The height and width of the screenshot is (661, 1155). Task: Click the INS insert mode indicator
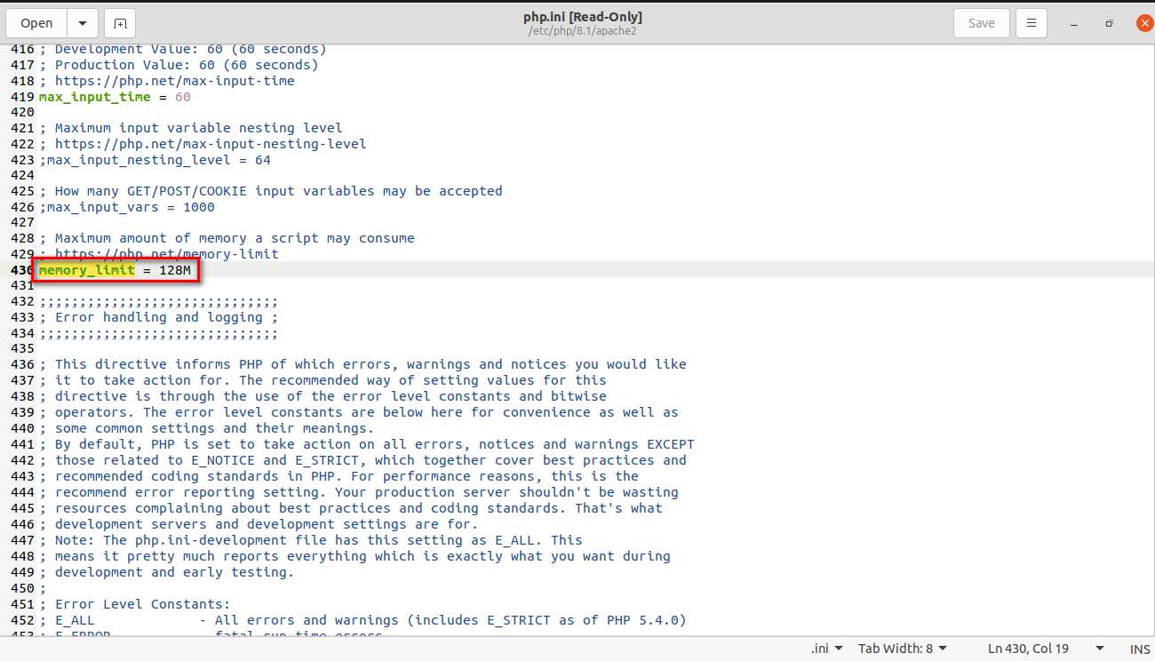(1140, 649)
